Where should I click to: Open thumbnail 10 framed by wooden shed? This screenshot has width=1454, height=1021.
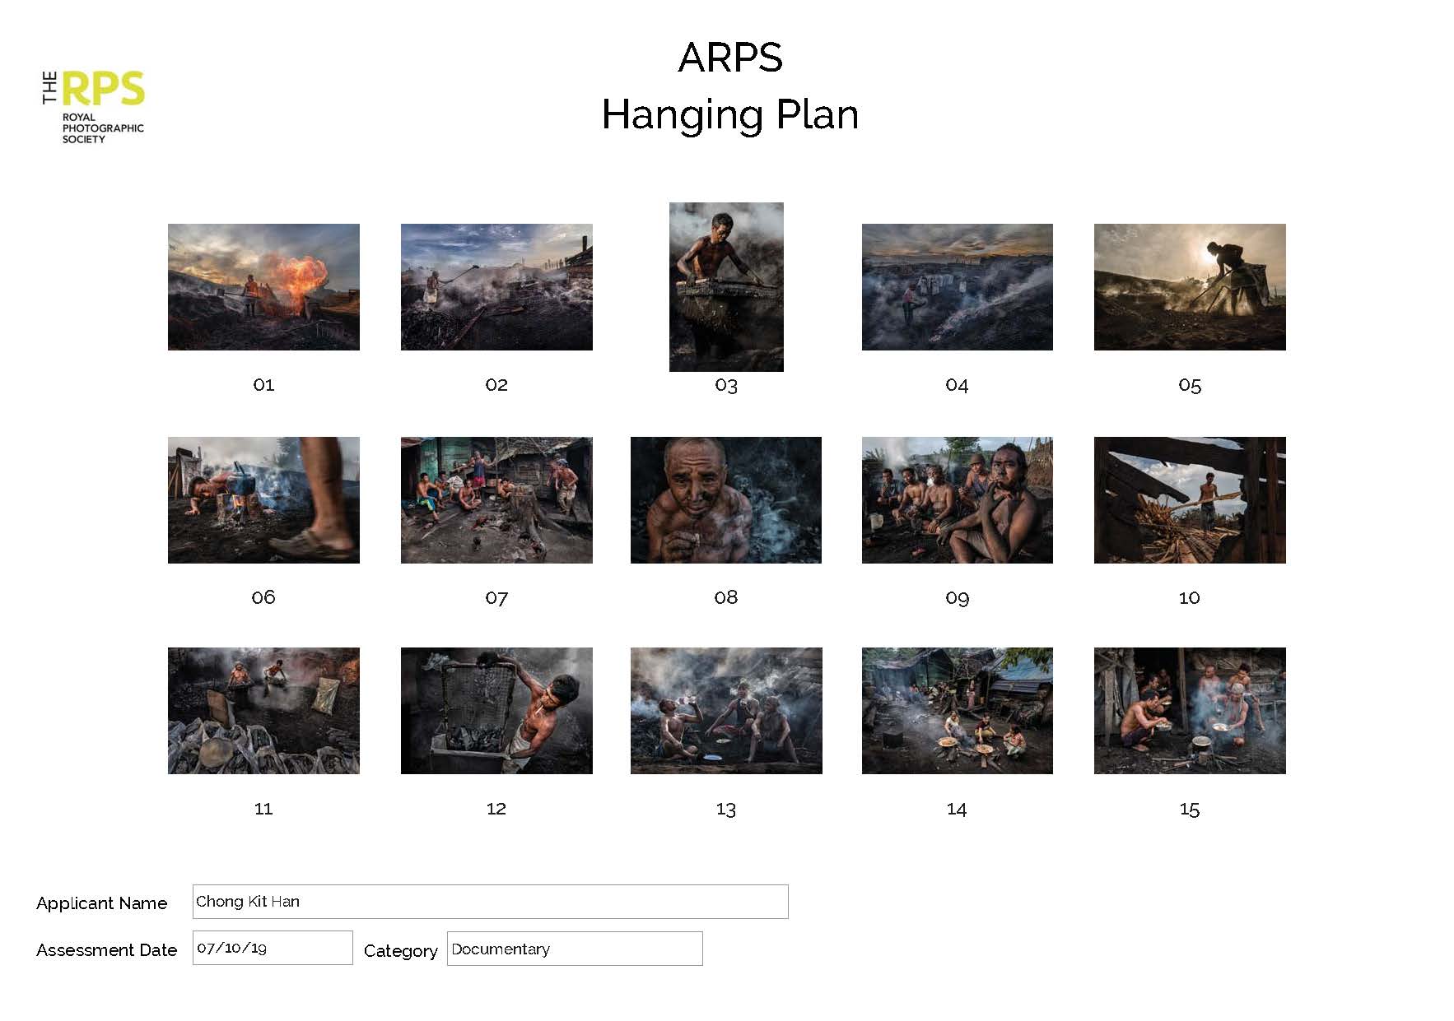tap(1189, 500)
